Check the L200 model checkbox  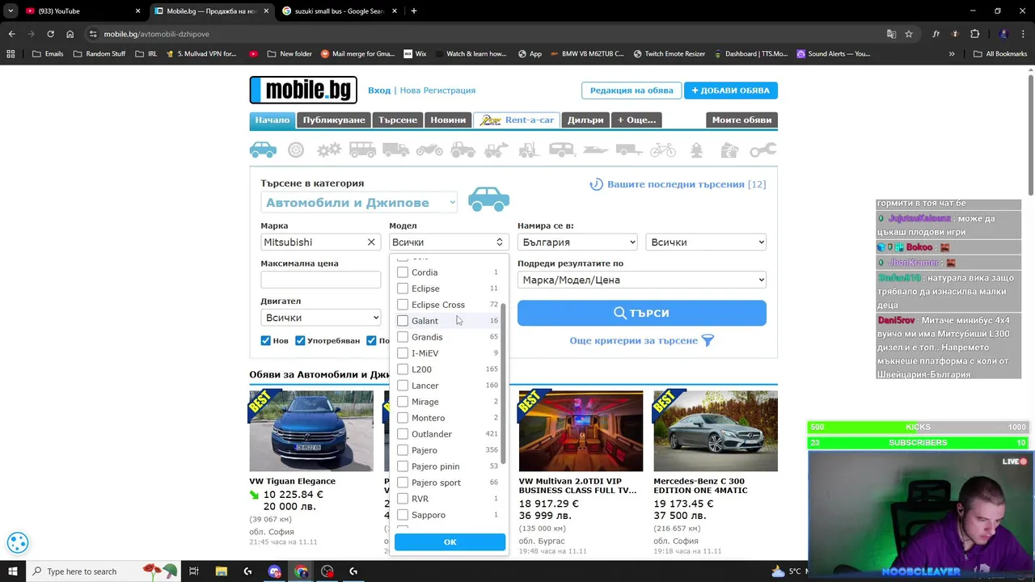point(403,369)
